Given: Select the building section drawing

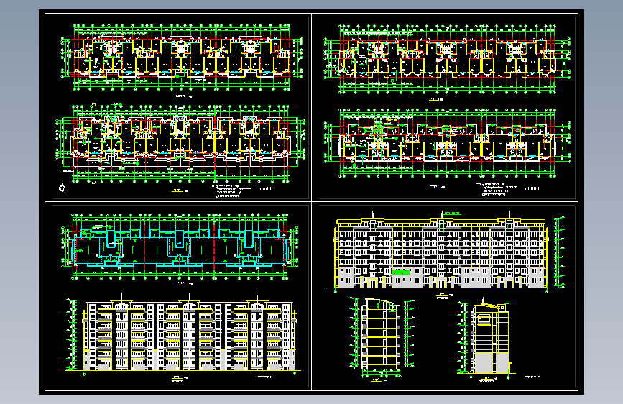Looking at the screenshot, I should click(382, 336).
